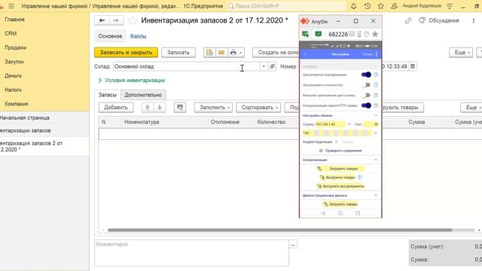
Task: Move row up with the up arrow
Action: coord(148,107)
